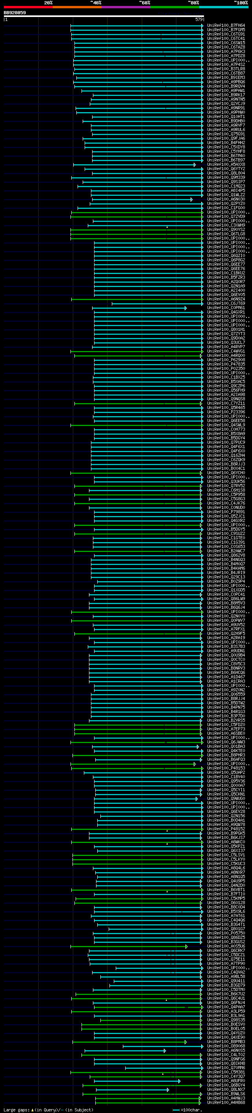
Task: Click the UniRef100_B6K7U2 entry
Action: 226,994
